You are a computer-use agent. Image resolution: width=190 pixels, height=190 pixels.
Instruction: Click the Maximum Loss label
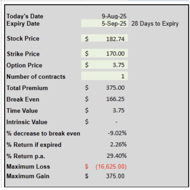click(28, 166)
